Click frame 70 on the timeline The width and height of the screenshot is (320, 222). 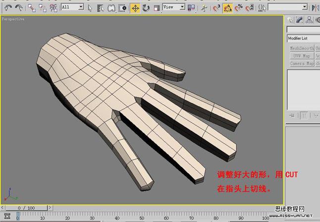pyautogui.click(x=191, y=217)
